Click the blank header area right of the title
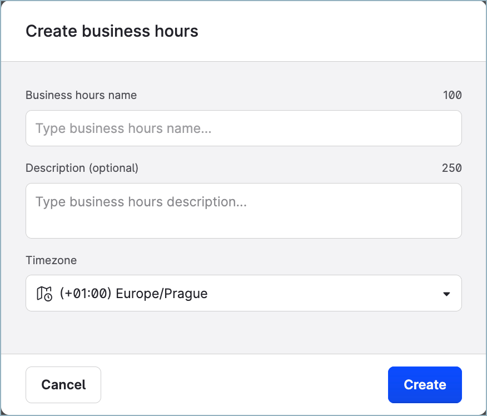 pyautogui.click(x=345, y=31)
